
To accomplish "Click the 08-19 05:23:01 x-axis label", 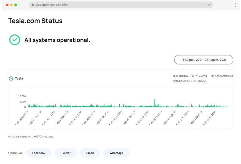I will pyautogui.click(x=116, y=118).
